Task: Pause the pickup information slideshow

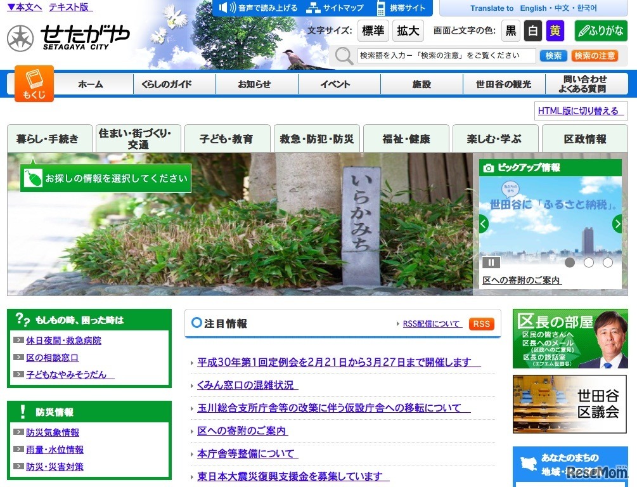Action: pyautogui.click(x=491, y=262)
